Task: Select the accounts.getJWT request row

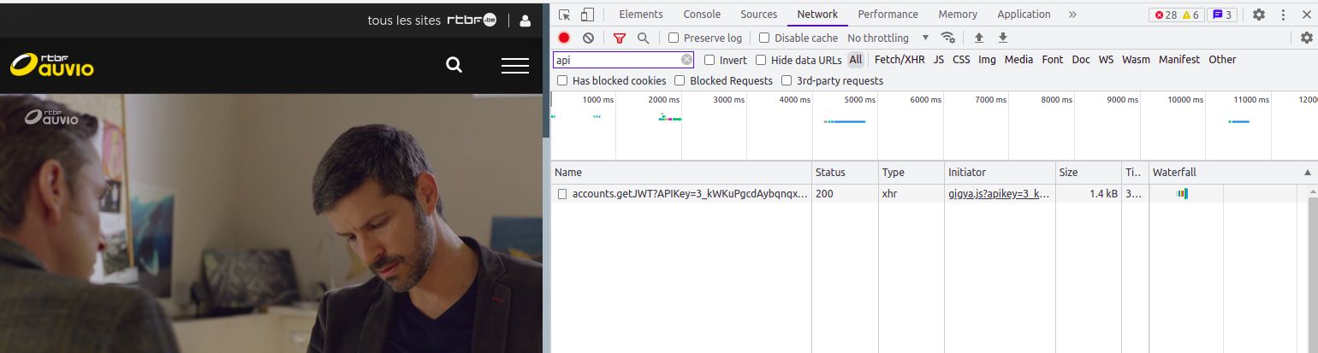Action: 930,194
